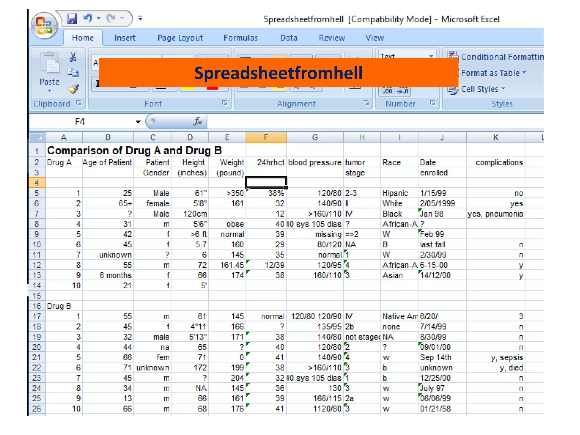
Task: Open the Clipboard pane dialog launcher
Action: coord(79,103)
